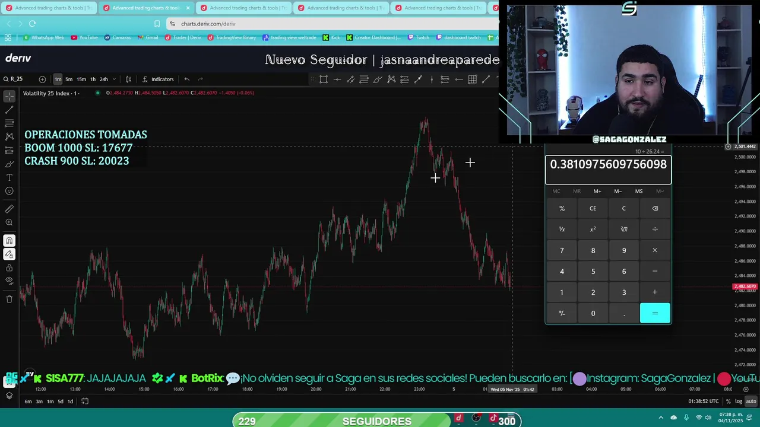Click the calculator square root button
This screenshot has height=427, width=760.
[624, 229]
